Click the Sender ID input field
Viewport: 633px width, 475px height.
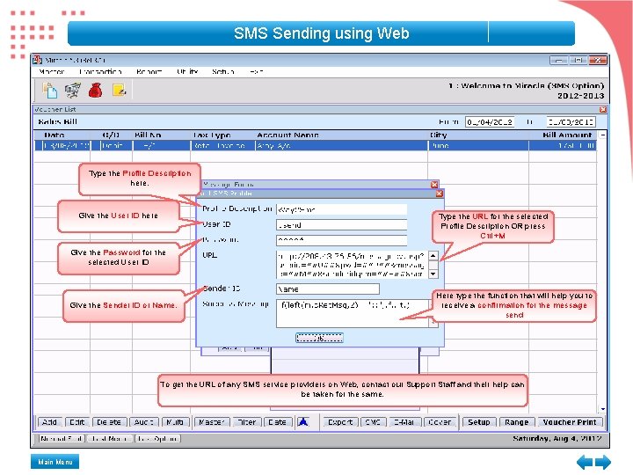(x=328, y=289)
